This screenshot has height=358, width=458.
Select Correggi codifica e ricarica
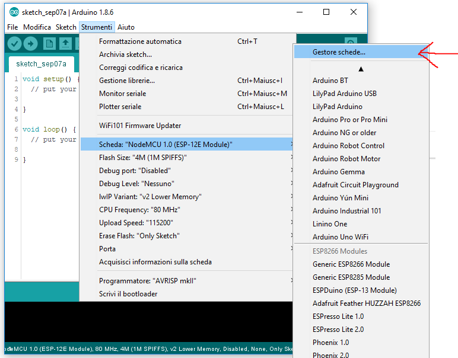pos(186,68)
